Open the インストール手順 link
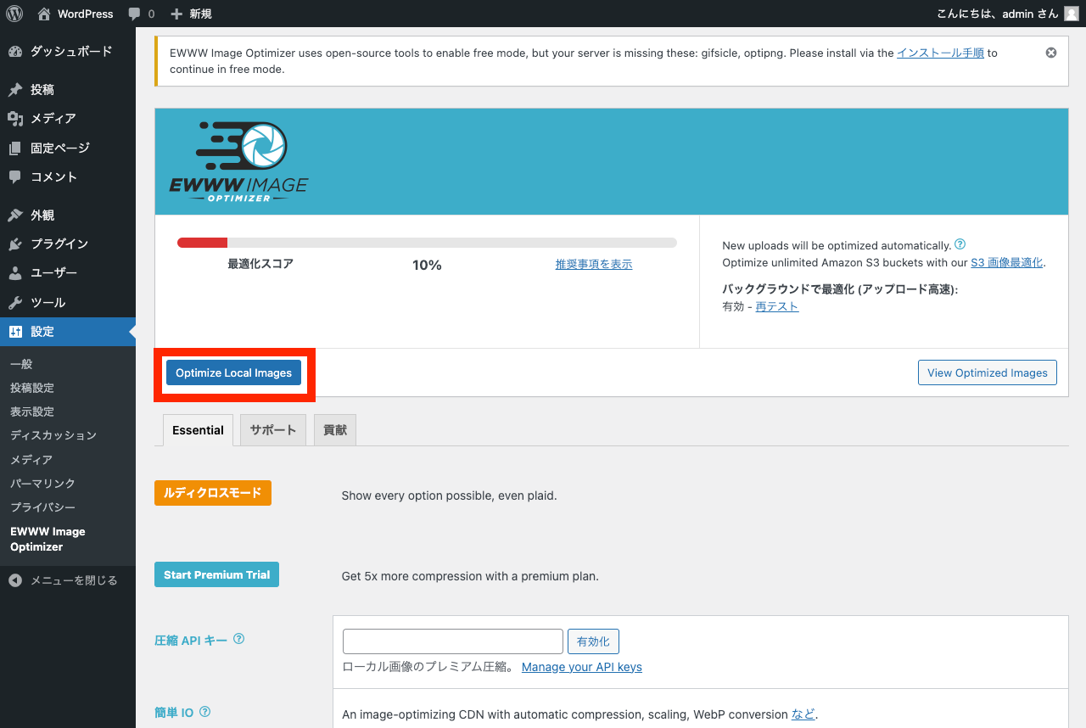The image size is (1086, 728). [940, 53]
